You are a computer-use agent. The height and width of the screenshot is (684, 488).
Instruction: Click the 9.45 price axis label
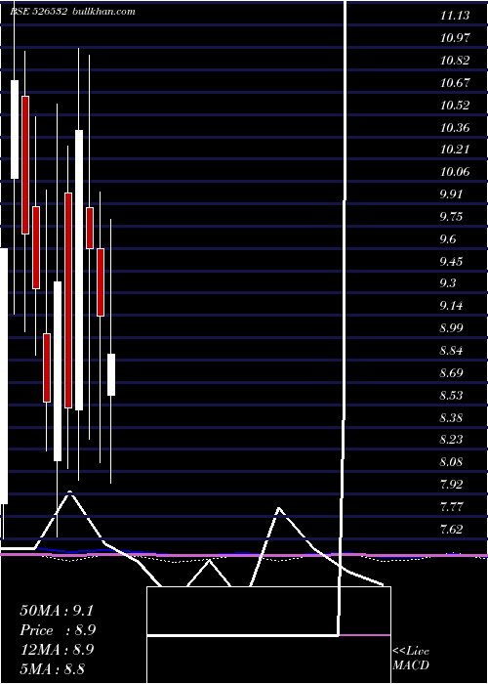[451, 261]
